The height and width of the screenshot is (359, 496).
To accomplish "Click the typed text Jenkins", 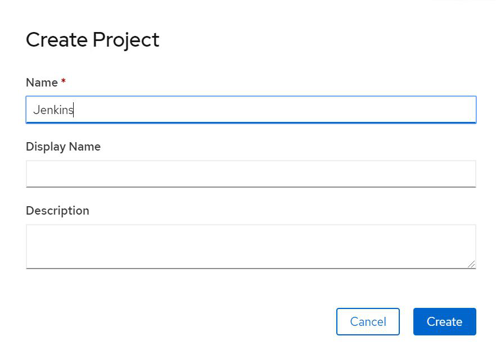I will point(53,110).
